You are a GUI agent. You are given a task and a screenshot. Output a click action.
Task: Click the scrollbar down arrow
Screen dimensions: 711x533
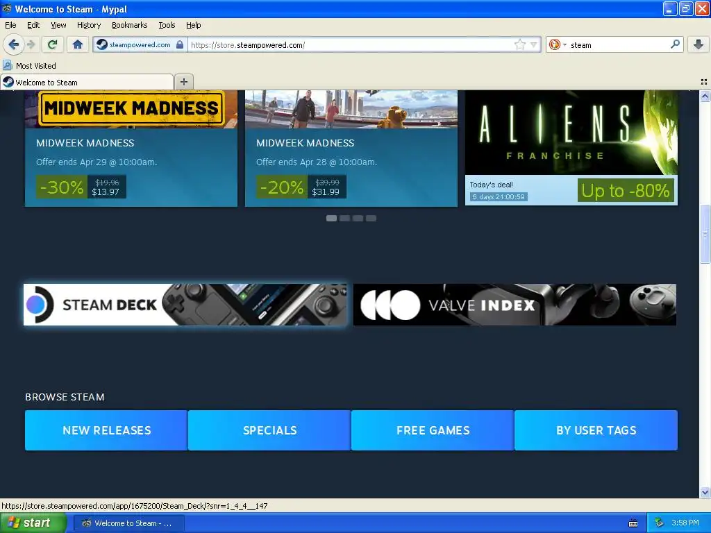tap(705, 492)
